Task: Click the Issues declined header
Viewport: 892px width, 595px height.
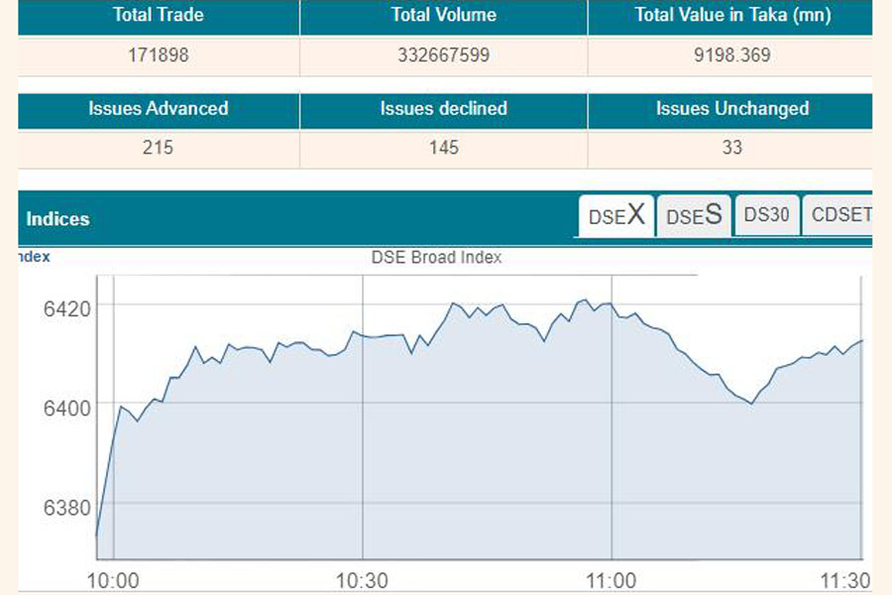Action: pyautogui.click(x=443, y=109)
